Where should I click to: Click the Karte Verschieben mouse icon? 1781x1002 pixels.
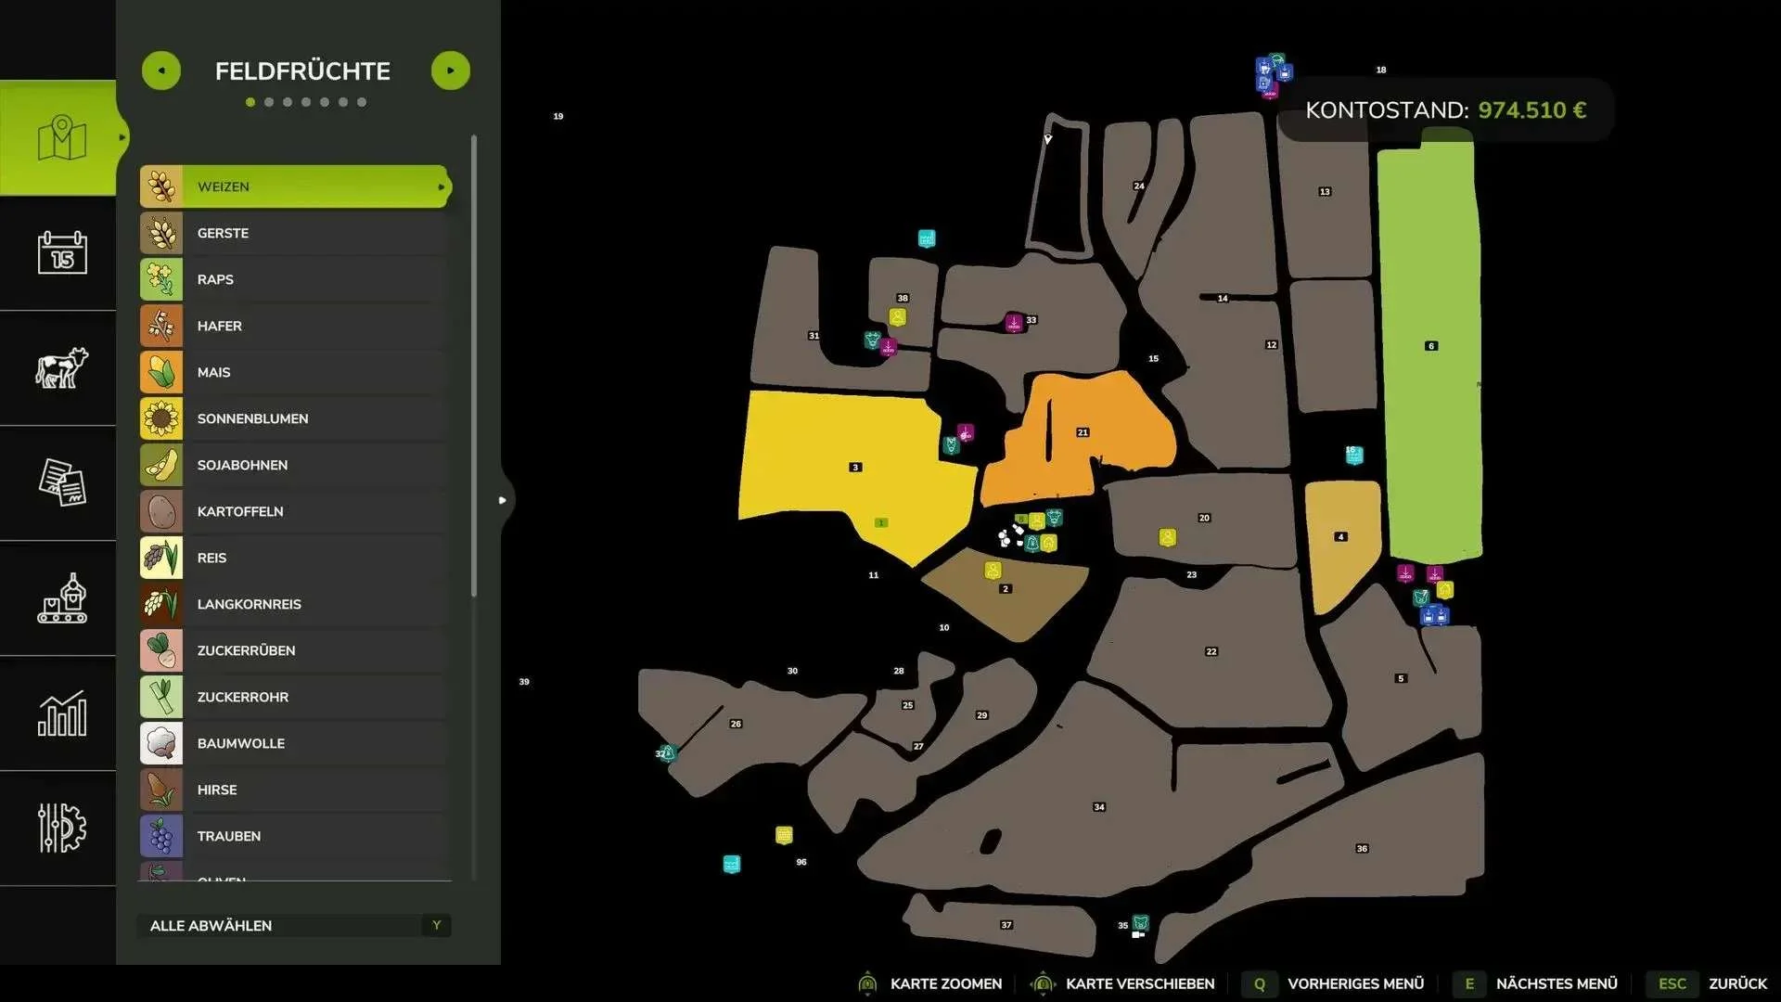[1043, 983]
